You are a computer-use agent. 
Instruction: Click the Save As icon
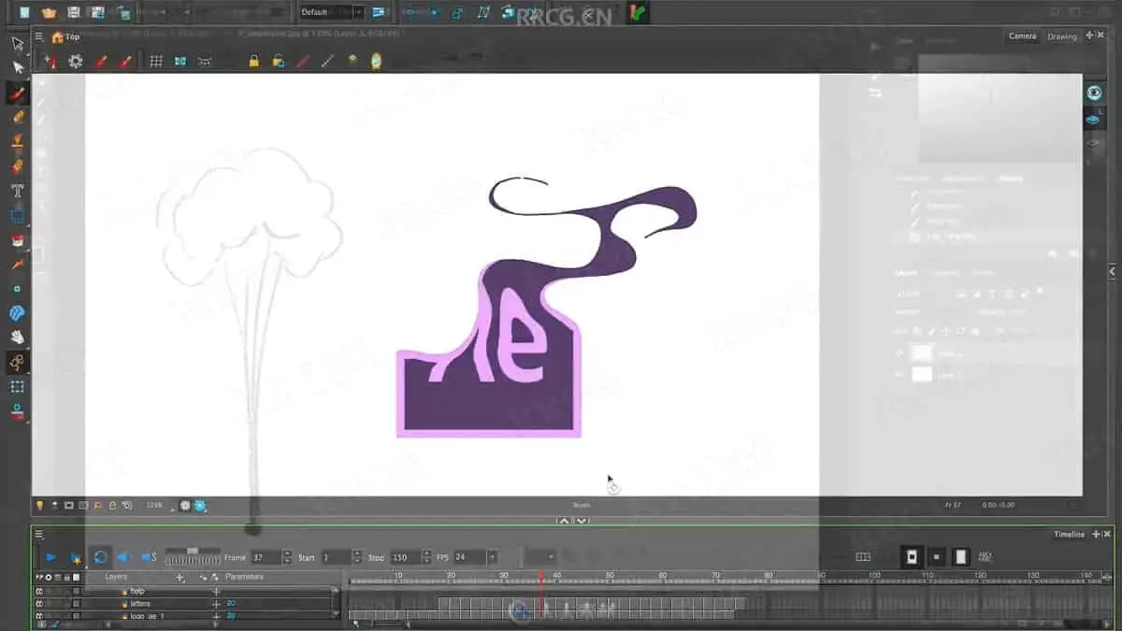97,12
